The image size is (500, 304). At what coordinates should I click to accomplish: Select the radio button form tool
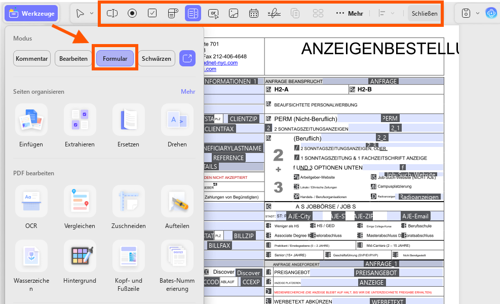tap(132, 13)
